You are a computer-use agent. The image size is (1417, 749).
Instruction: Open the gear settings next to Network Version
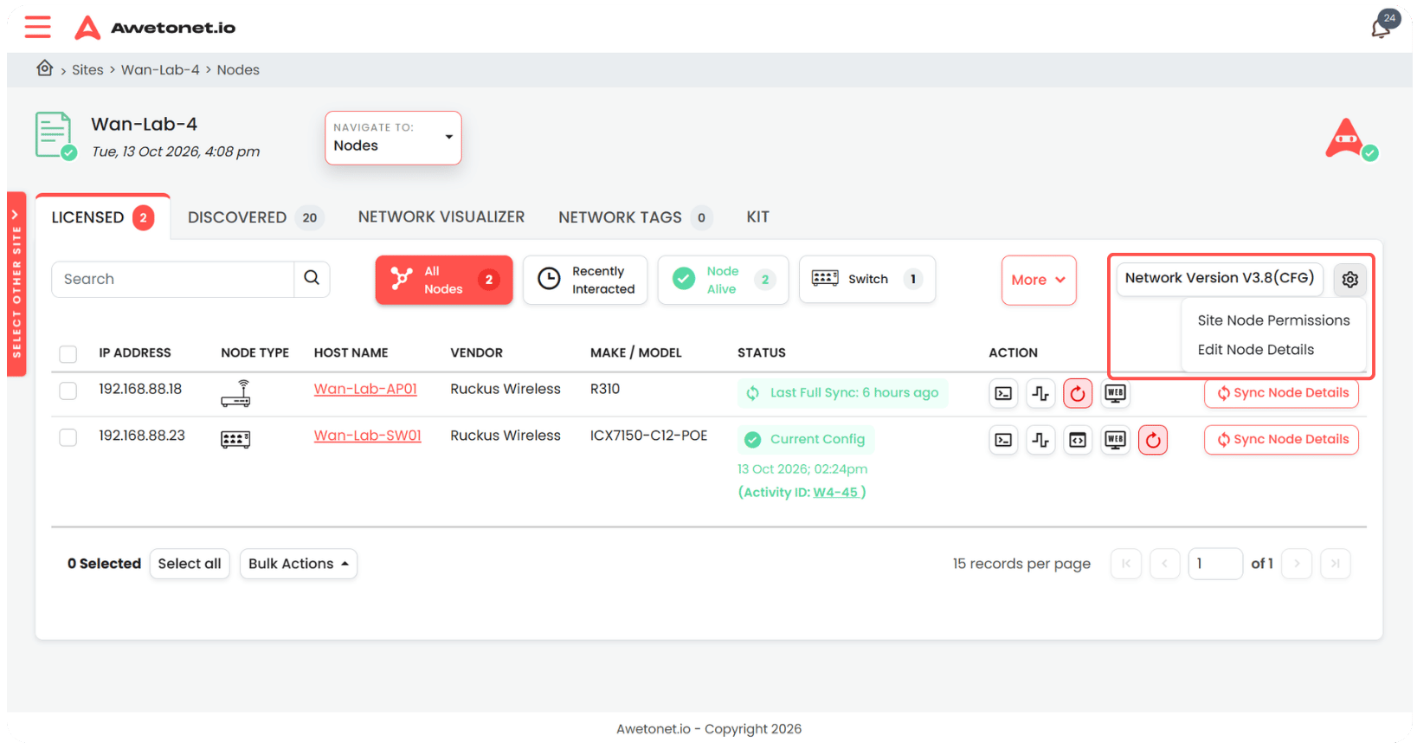[x=1349, y=280]
